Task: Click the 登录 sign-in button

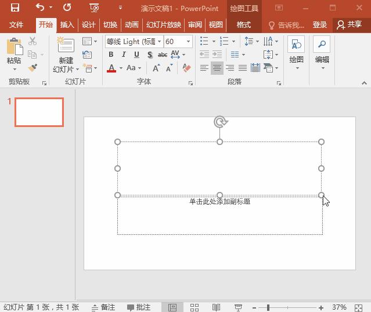Action: click(x=319, y=25)
